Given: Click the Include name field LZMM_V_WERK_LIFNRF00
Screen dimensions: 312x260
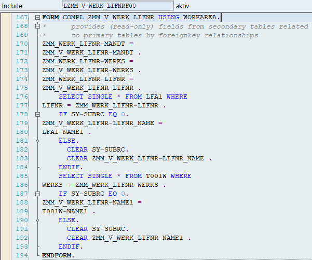Looking at the screenshot, I should 118,6.
